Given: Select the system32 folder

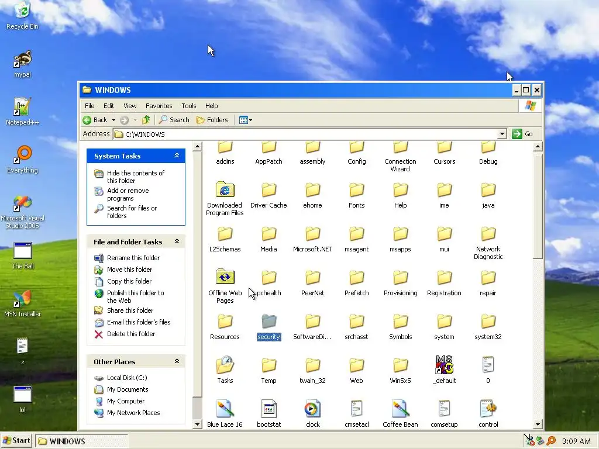Looking at the screenshot, I should [488, 327].
